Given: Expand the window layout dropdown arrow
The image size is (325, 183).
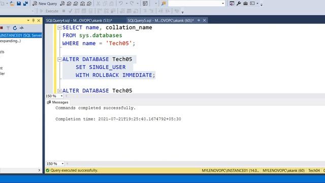Looking at the screenshot, I should tap(257, 4).
